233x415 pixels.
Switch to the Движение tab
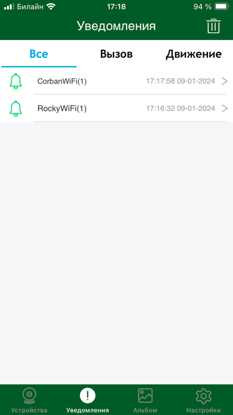tap(194, 54)
